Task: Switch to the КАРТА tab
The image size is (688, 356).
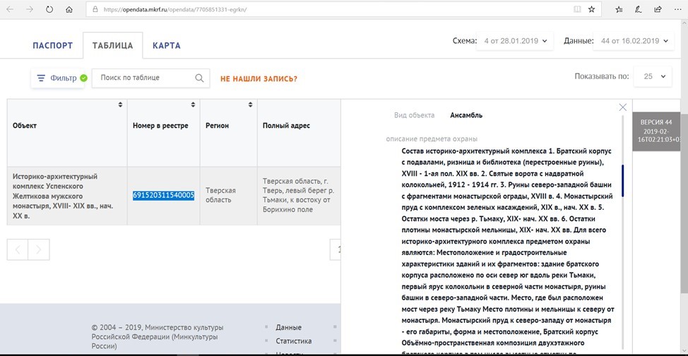Action: click(x=167, y=46)
